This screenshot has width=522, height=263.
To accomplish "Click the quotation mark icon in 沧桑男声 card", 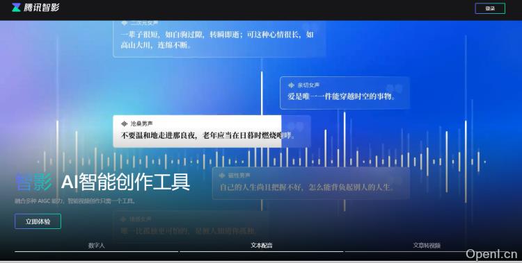I will (x=296, y=127).
